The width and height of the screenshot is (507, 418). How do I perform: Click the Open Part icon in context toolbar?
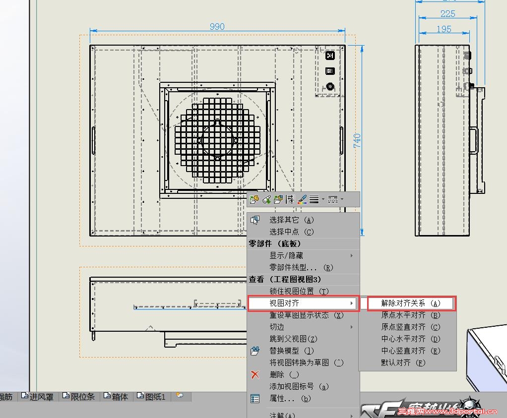pyautogui.click(x=254, y=199)
